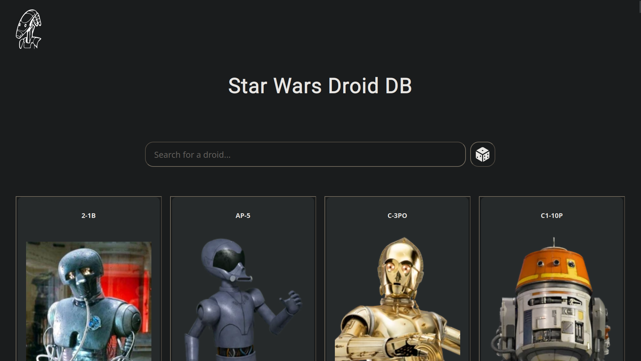641x361 pixels.
Task: Click the 'Star Wars Droid DB' heading
Action: [320, 86]
